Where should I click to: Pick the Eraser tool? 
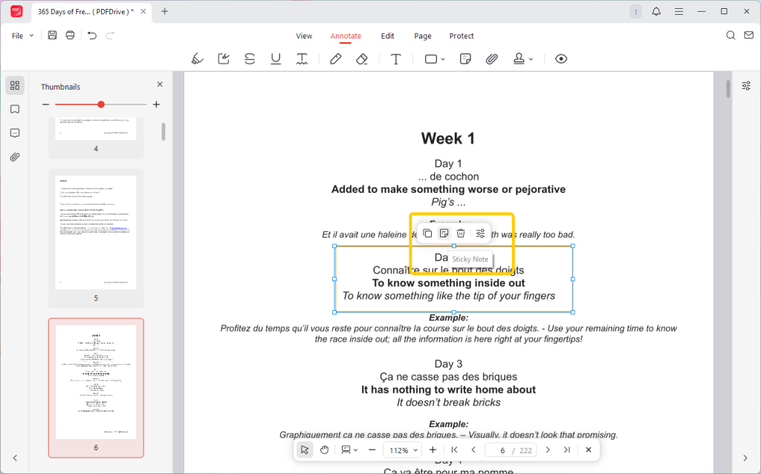(x=362, y=59)
